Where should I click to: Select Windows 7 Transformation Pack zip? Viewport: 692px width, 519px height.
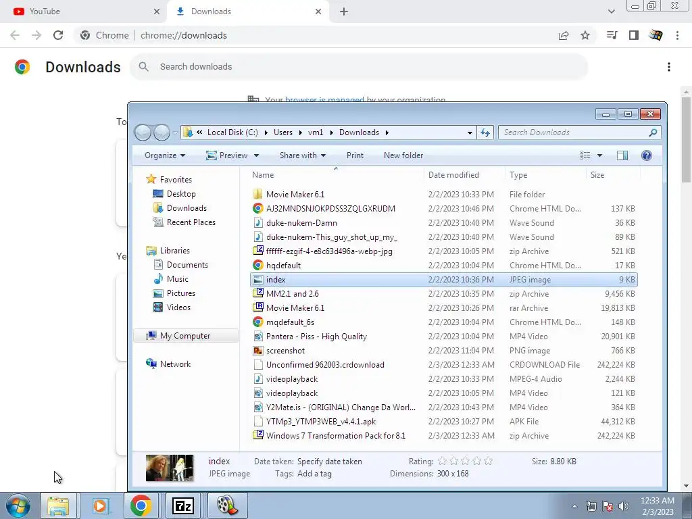pos(443,436)
